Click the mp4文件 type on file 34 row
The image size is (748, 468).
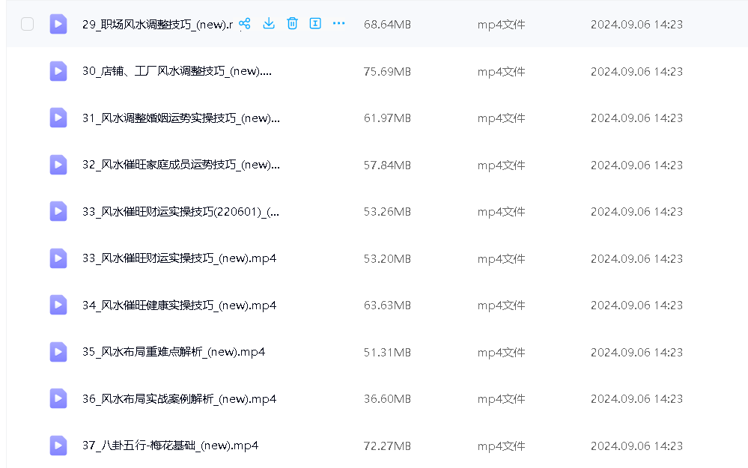tap(501, 306)
